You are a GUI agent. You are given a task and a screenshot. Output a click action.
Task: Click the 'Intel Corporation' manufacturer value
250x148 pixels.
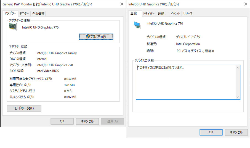[188, 44]
